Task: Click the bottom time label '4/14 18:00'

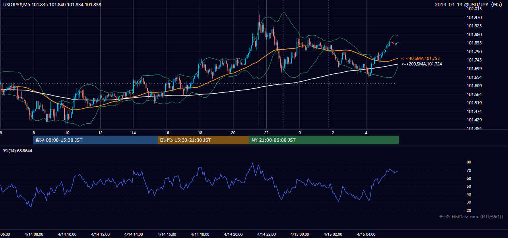Action: tap(200, 234)
